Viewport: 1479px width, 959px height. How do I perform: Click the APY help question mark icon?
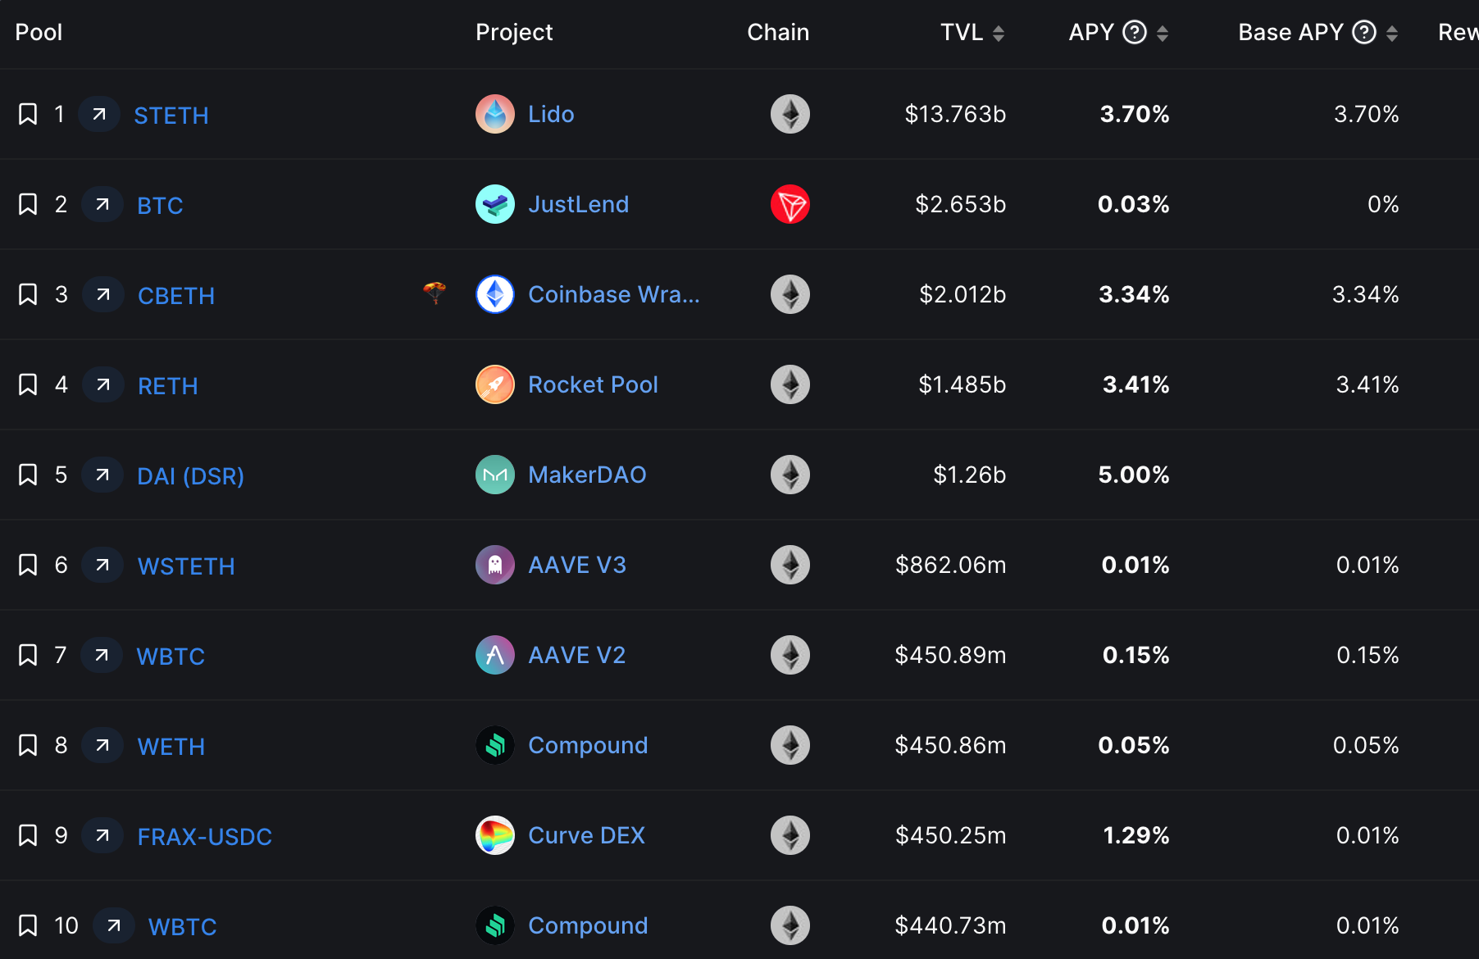point(1135,32)
